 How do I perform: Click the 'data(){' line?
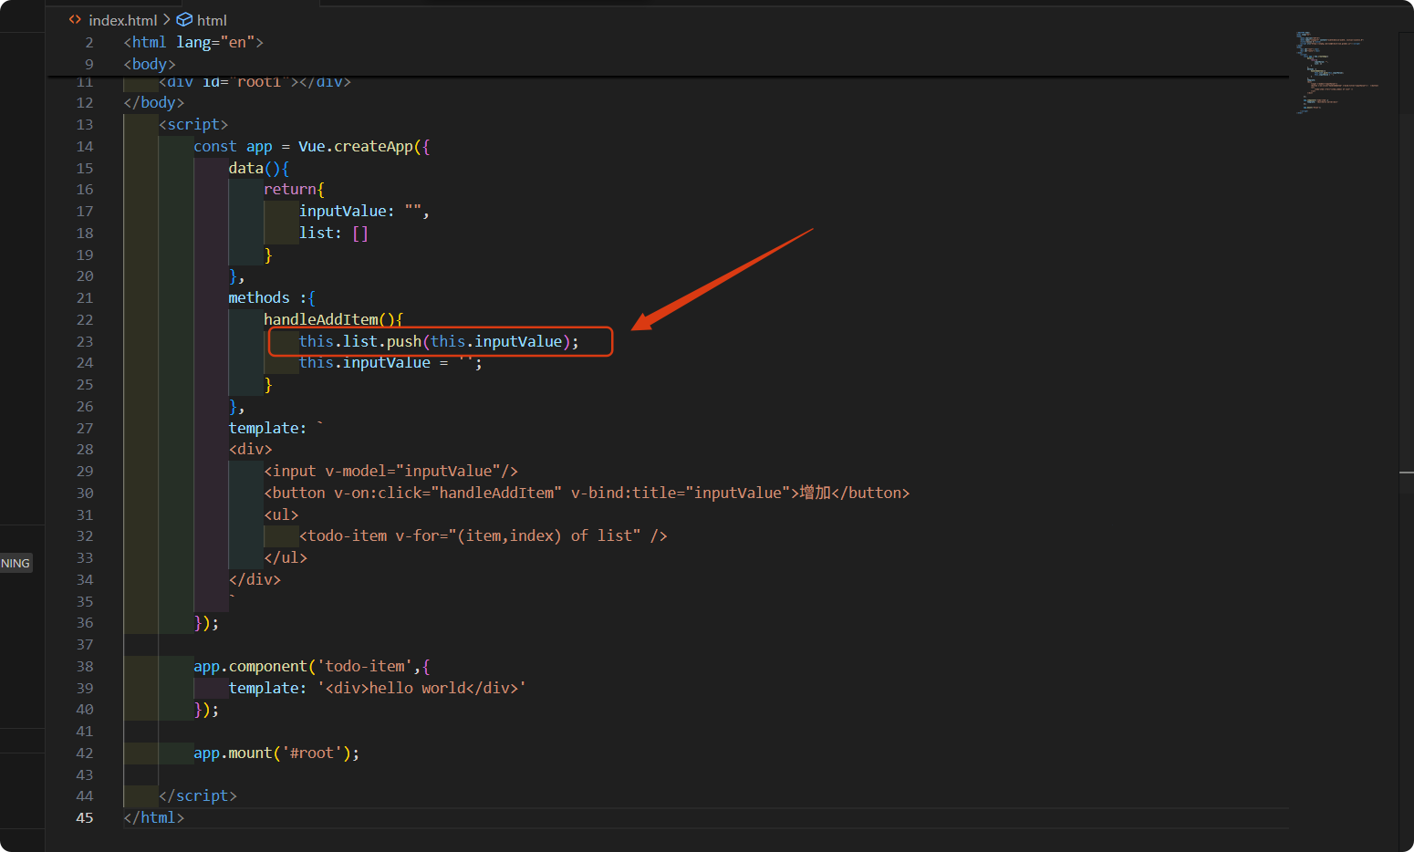tap(259, 168)
